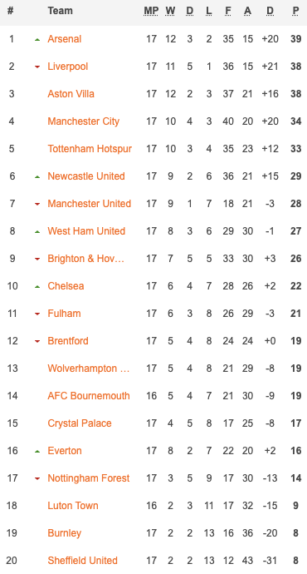Click the red down arrow beside Manchester United
The image size is (307, 574).
tap(37, 205)
